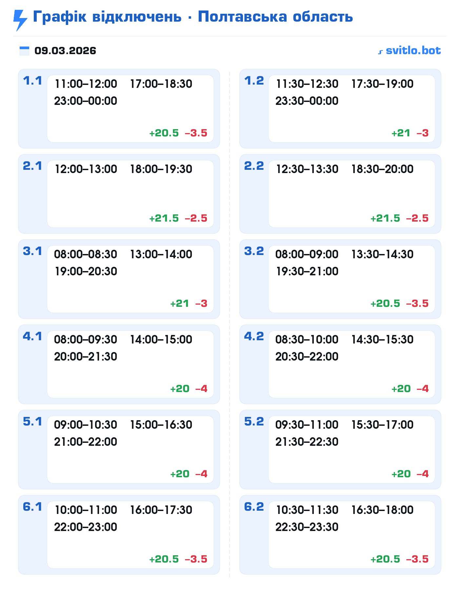Click the 18:30–20:00 slot in group 2.2
Viewport: 459px width, 590px height.
(x=382, y=169)
